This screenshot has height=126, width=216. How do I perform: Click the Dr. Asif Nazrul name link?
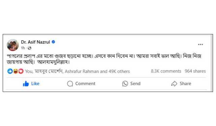(x=35, y=42)
